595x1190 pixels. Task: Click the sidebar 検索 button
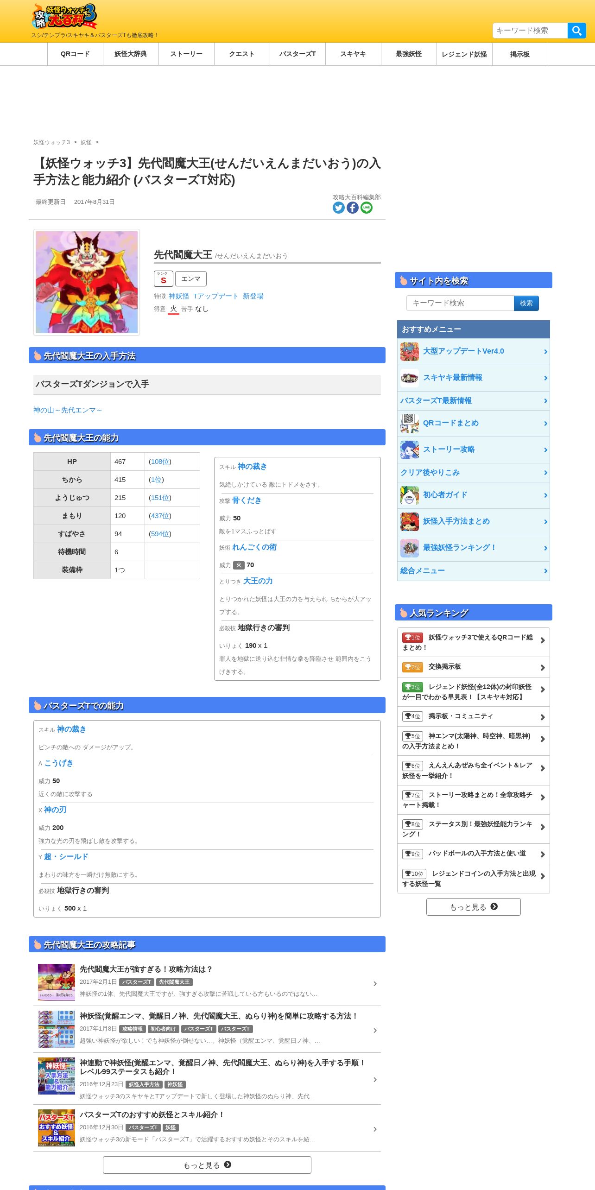pos(526,303)
